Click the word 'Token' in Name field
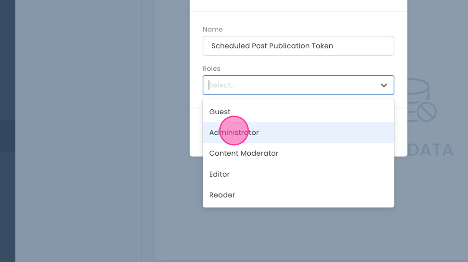 point(322,46)
